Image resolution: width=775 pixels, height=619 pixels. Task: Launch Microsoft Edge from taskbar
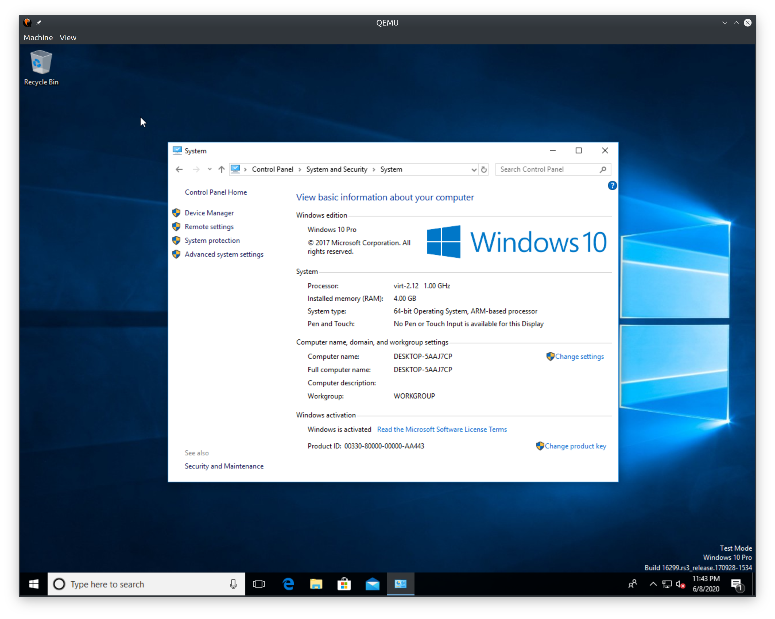(x=288, y=584)
